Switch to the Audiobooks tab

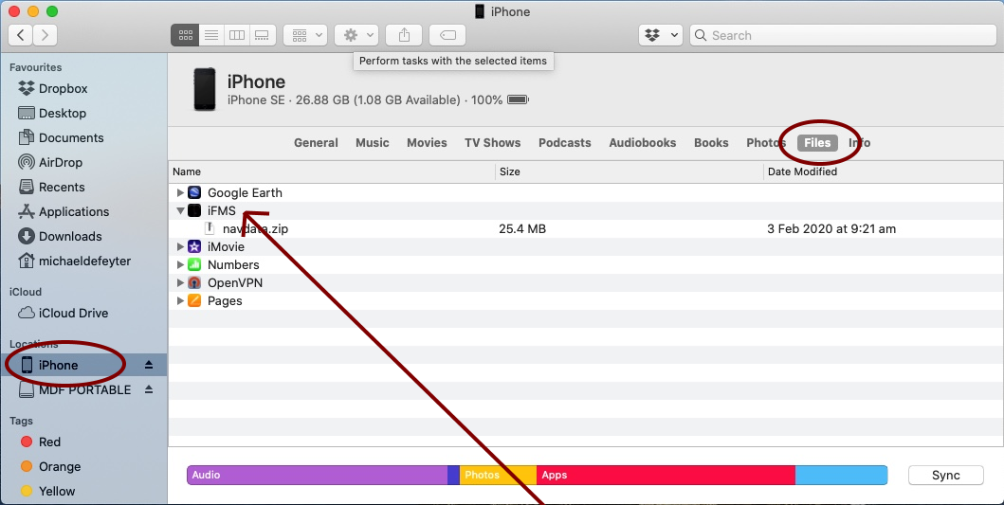pyautogui.click(x=642, y=143)
